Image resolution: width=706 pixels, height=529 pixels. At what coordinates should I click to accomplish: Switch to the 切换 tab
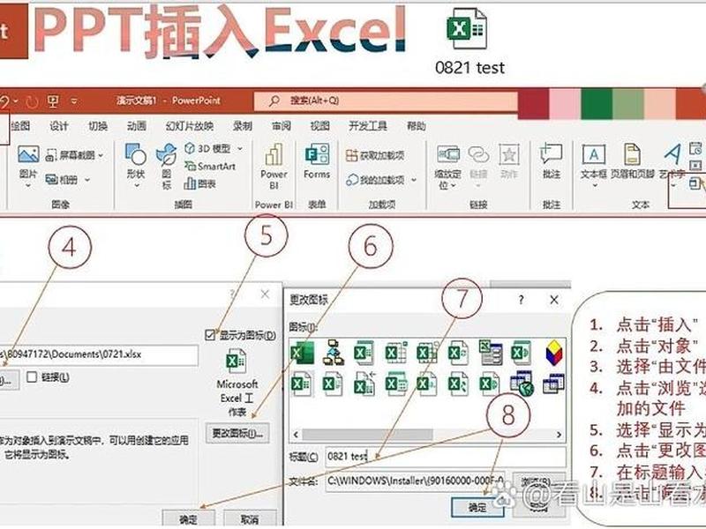(98, 126)
